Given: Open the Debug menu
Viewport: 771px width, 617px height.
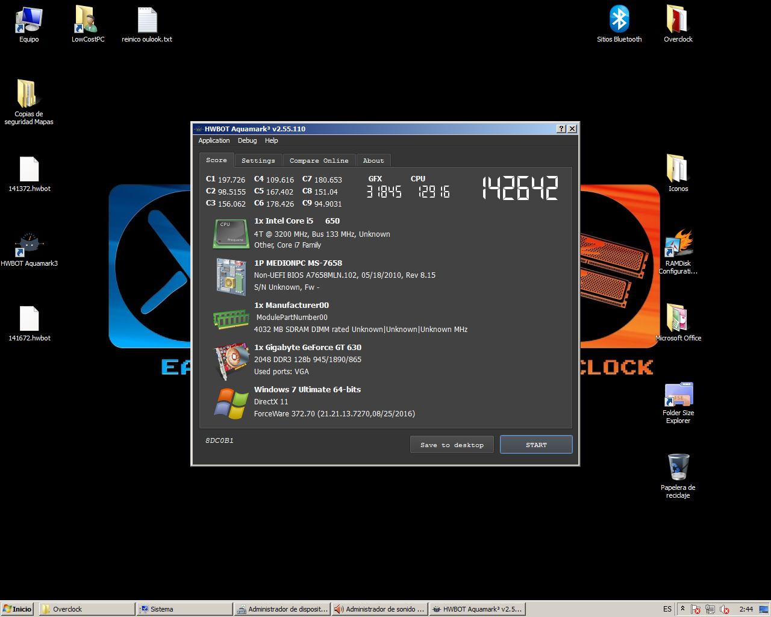Looking at the screenshot, I should 247,140.
